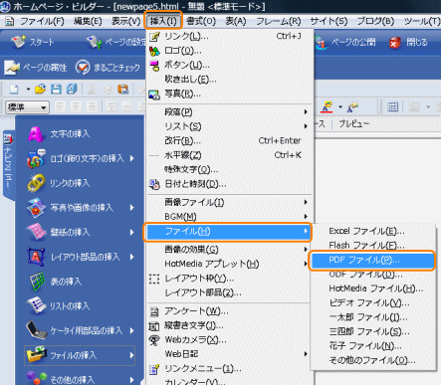Click the open folder icon
This screenshot has height=385, width=441.
[40, 89]
